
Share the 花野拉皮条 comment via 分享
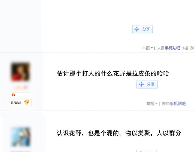(147, 84)
